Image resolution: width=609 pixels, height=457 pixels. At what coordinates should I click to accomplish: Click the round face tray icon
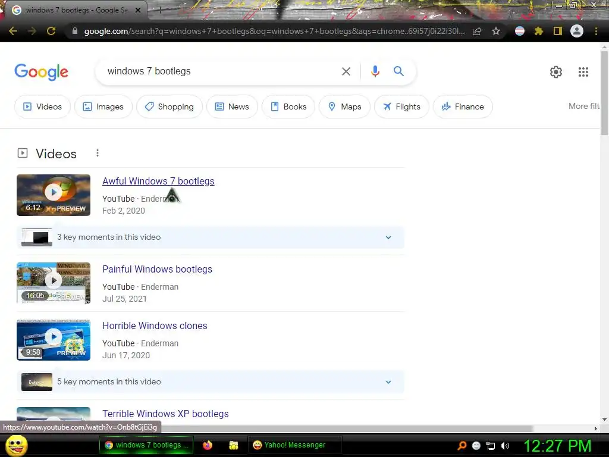click(x=476, y=446)
